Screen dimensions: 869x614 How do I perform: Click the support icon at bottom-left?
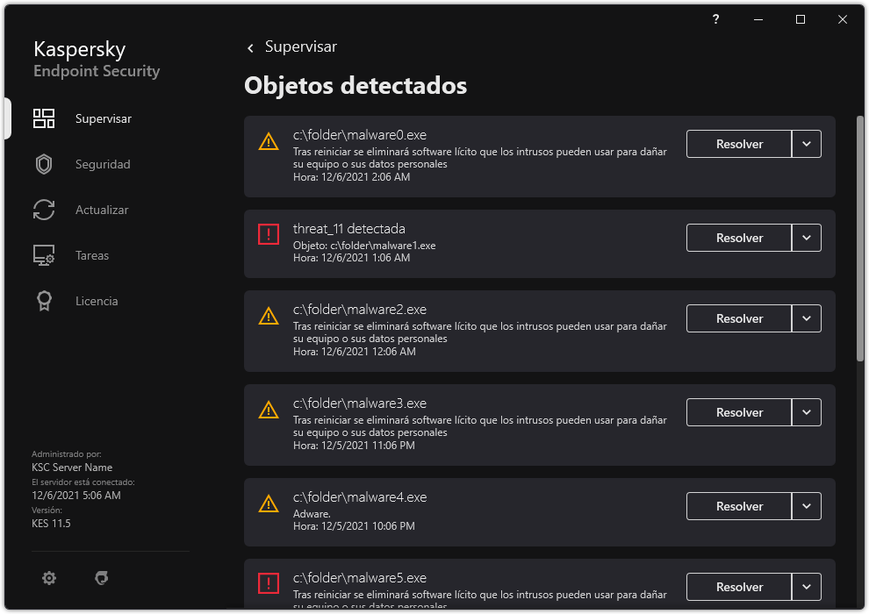[x=101, y=578]
